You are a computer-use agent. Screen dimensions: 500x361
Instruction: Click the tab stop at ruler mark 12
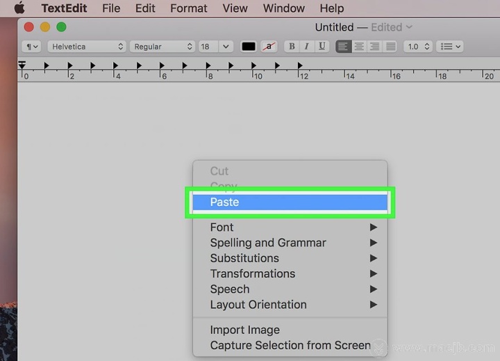pyautogui.click(x=300, y=65)
